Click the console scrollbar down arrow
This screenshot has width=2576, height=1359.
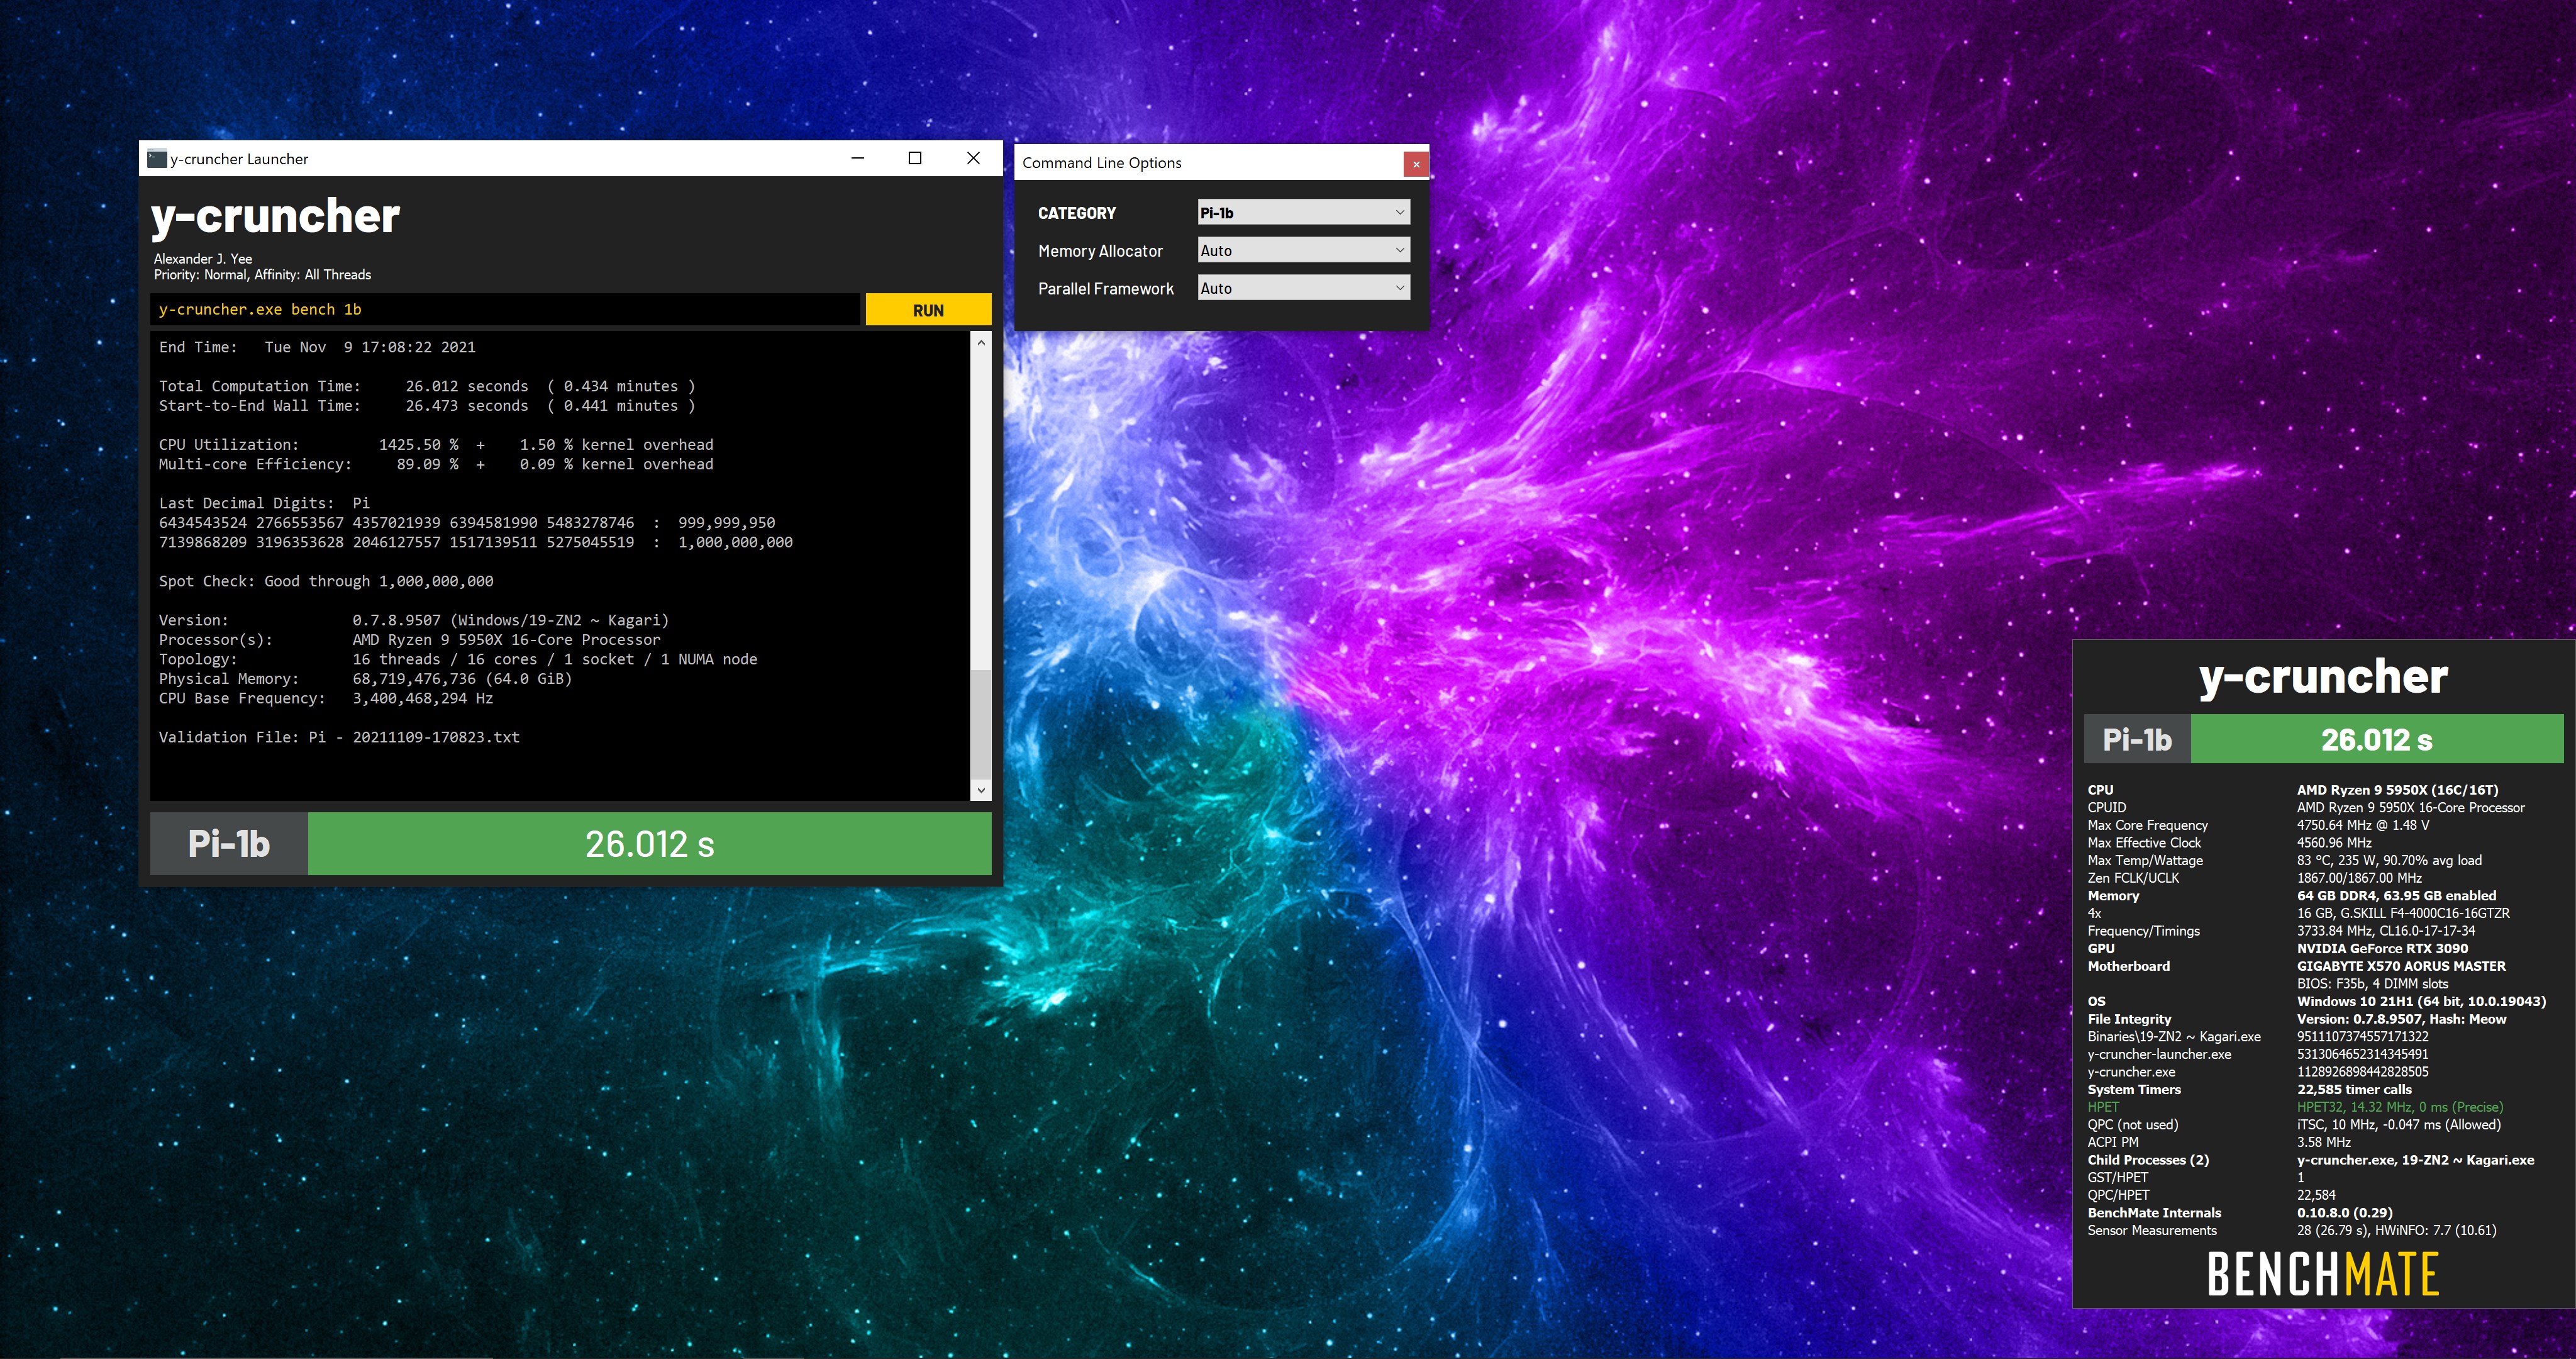(981, 790)
